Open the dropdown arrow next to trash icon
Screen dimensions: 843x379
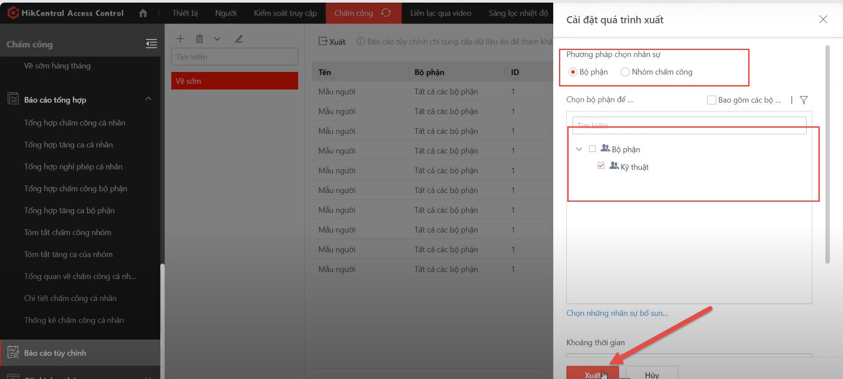coord(217,39)
